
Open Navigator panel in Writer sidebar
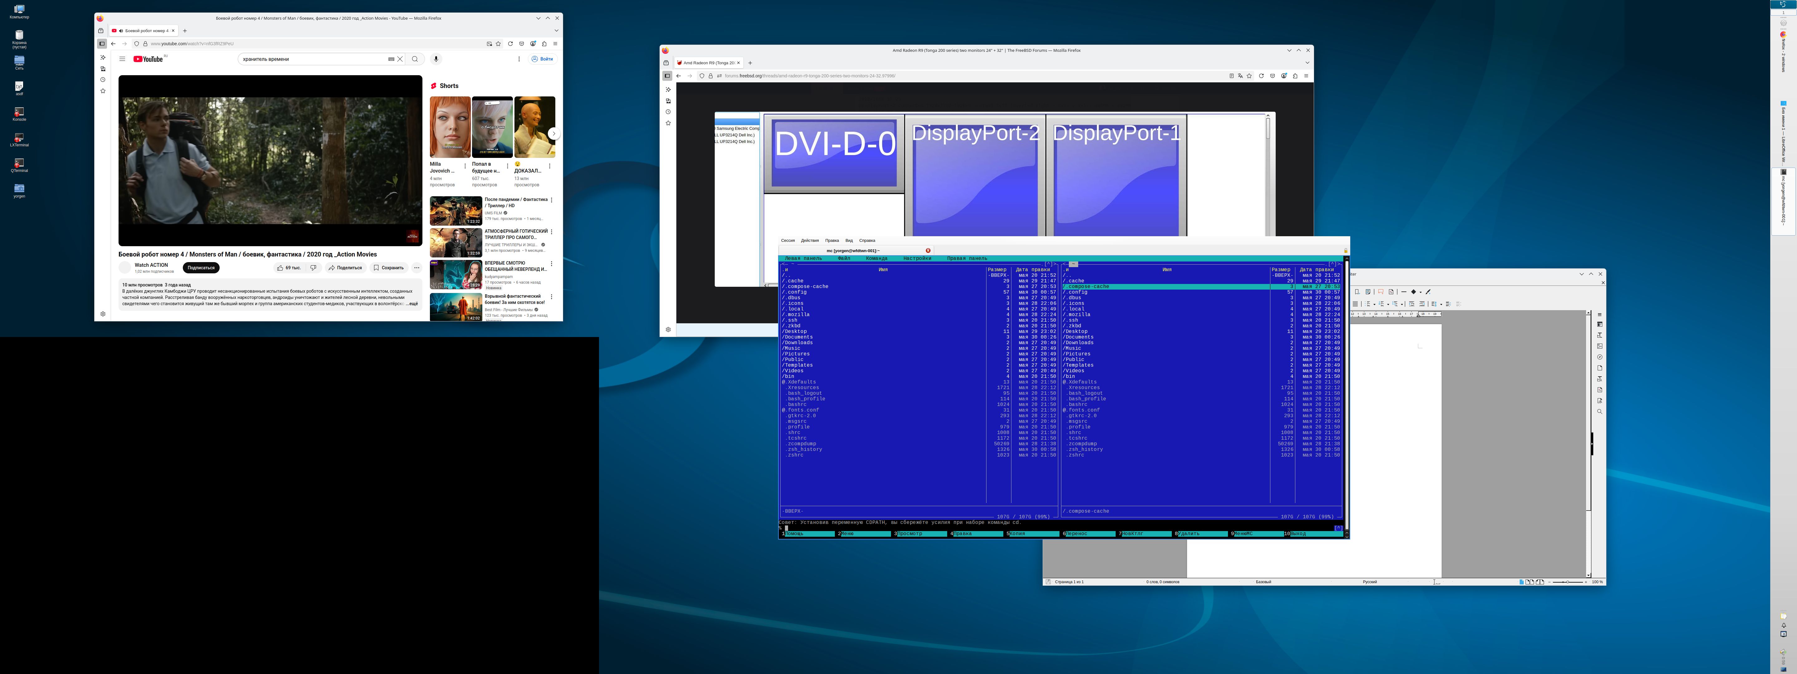pyautogui.click(x=1600, y=357)
